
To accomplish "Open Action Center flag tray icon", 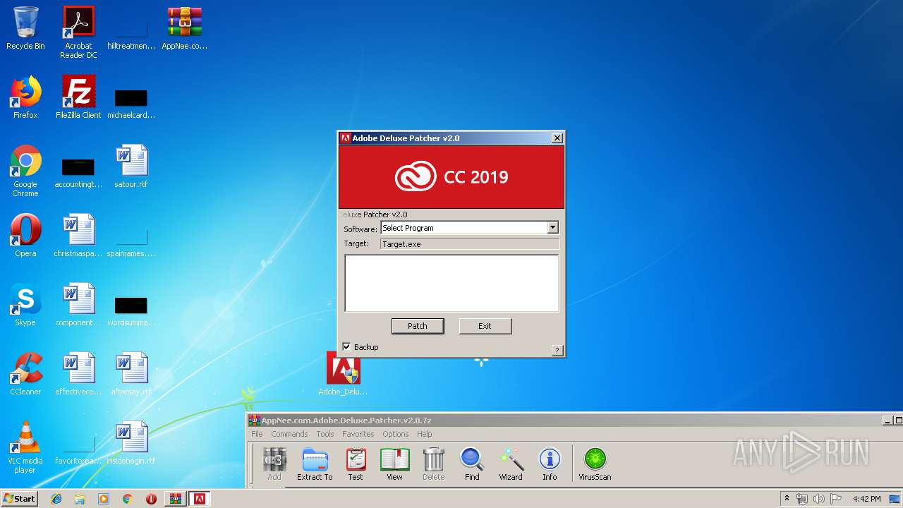I will pyautogui.click(x=836, y=499).
